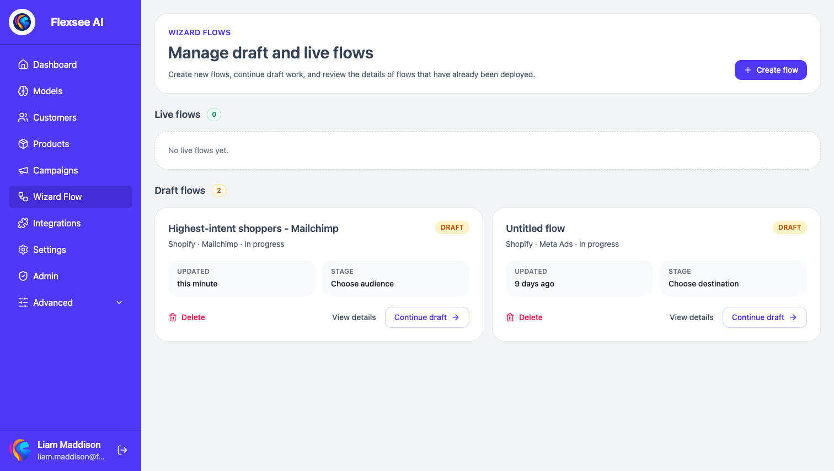Click the arrow icon in Untitled flow Continue draft
834x471 pixels.
793,317
